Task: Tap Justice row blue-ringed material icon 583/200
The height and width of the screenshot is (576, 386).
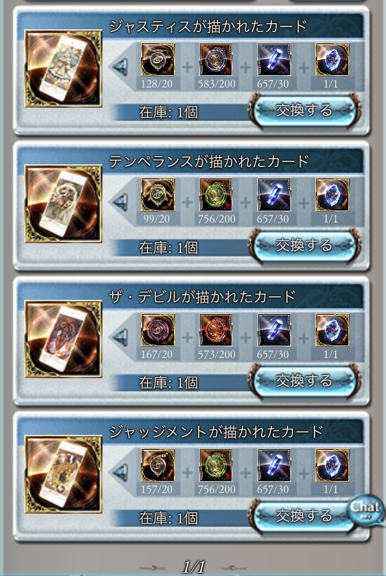Action: pos(216,60)
